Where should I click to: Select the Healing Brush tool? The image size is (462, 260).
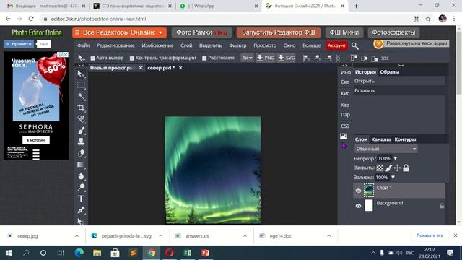(81, 119)
